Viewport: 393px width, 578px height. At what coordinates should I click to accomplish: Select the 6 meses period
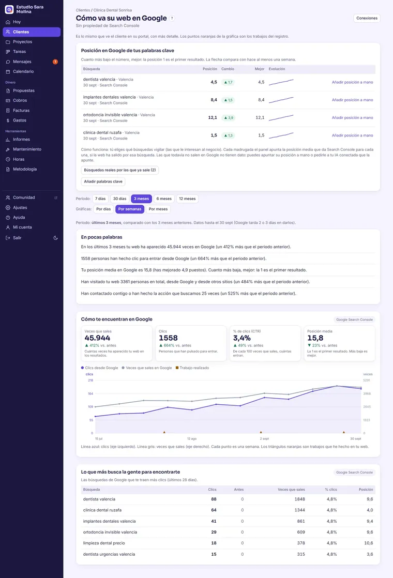(164, 199)
